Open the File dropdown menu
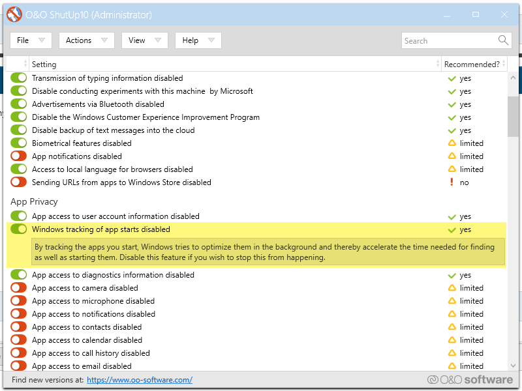The height and width of the screenshot is (391, 522). coord(31,40)
